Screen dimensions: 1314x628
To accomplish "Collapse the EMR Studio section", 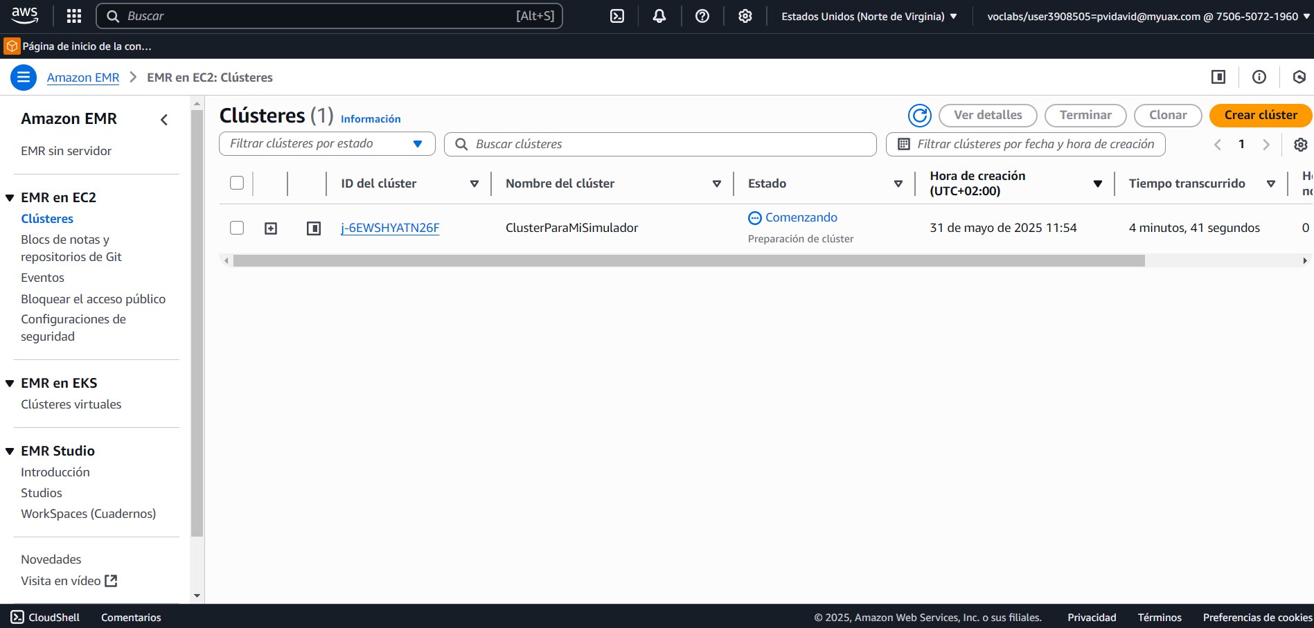I will pyautogui.click(x=10, y=451).
